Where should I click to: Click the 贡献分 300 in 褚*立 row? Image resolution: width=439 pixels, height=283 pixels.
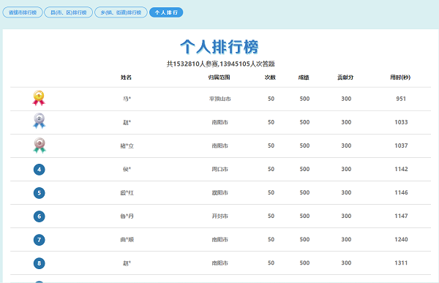tap(346, 146)
